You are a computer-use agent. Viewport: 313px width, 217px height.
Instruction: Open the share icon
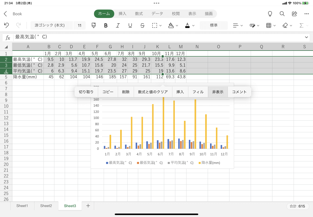click(294, 14)
